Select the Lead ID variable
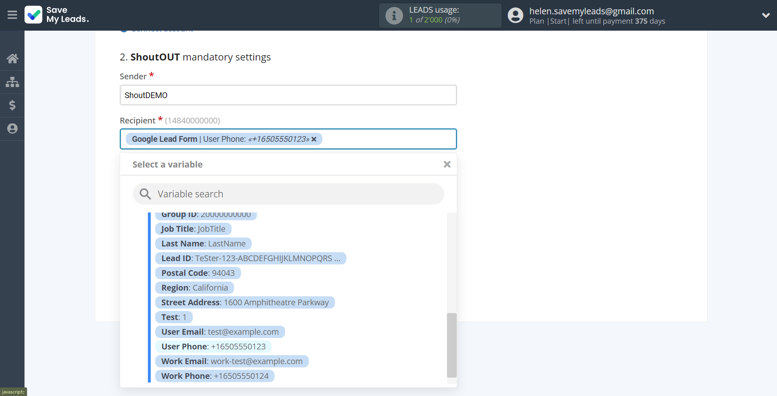This screenshot has height=396, width=777. [x=250, y=258]
